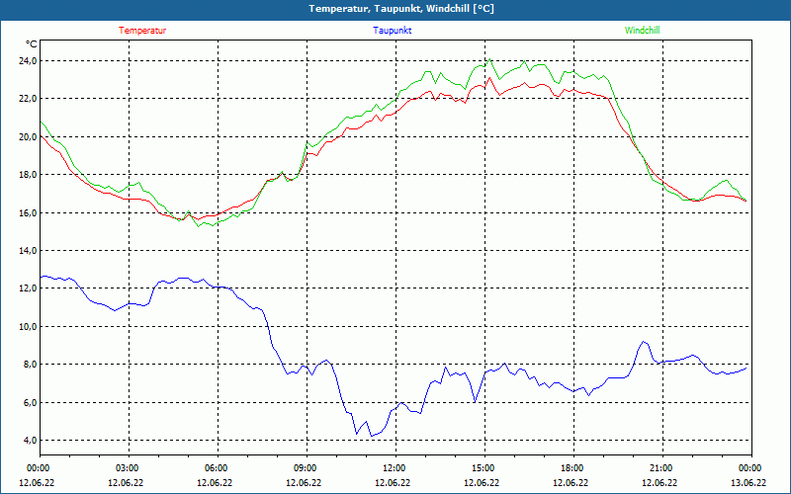Select the 12,0 y-axis label
791x494 pixels.
pyautogui.click(x=28, y=288)
